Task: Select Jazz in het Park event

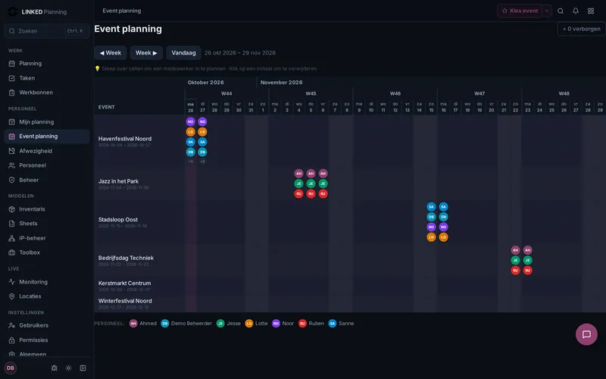Action: (x=118, y=181)
